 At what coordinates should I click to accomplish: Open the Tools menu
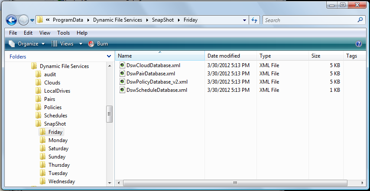click(64, 33)
